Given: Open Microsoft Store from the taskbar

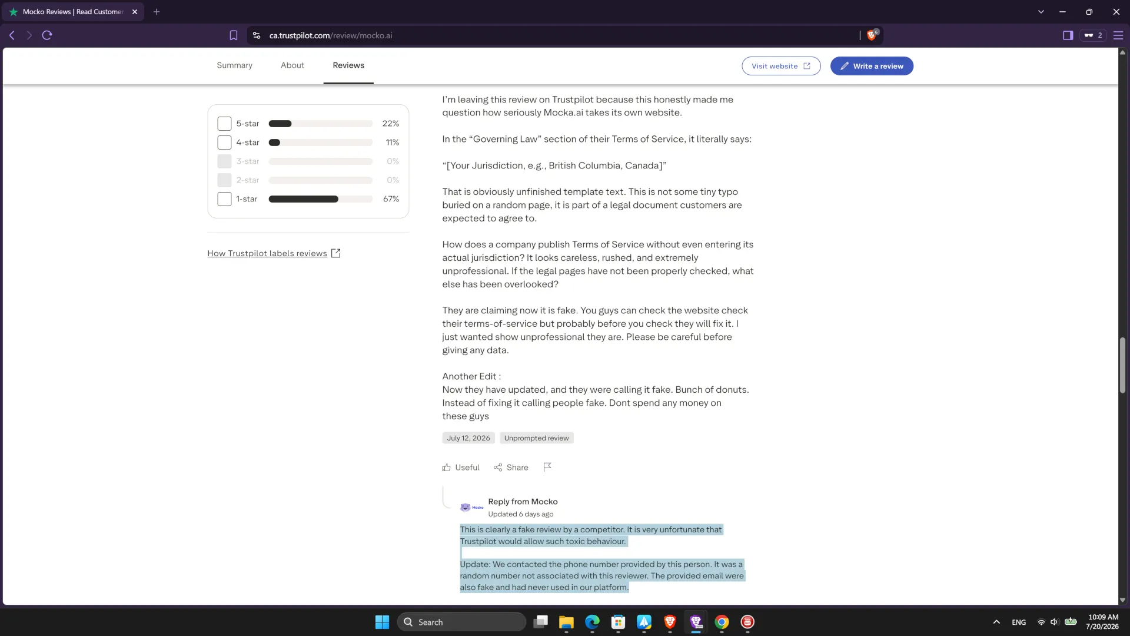Looking at the screenshot, I should (x=618, y=622).
